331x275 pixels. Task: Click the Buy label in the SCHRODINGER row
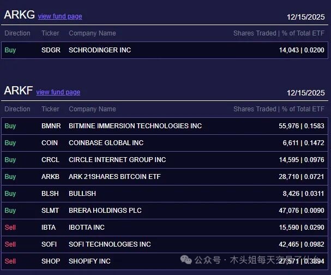10,50
